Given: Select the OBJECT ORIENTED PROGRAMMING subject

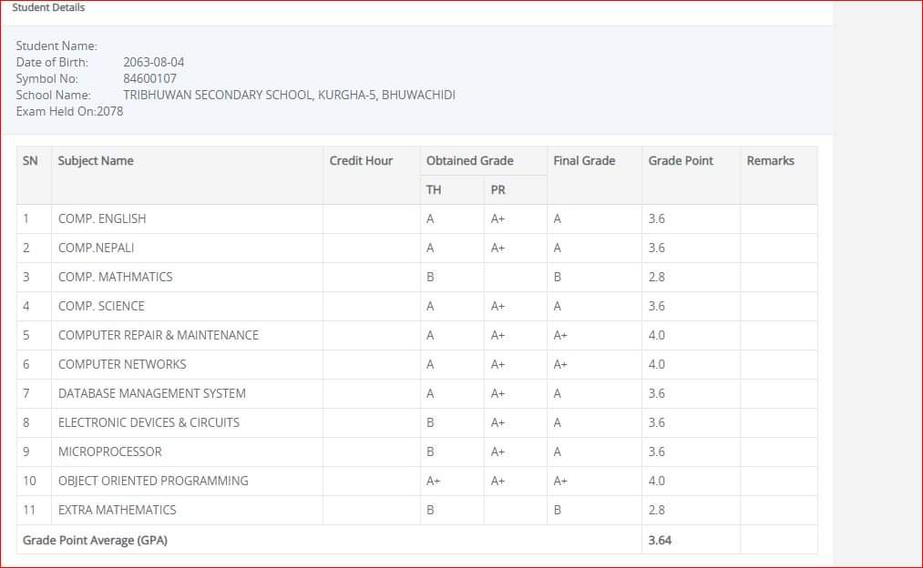Looking at the screenshot, I should [153, 482].
